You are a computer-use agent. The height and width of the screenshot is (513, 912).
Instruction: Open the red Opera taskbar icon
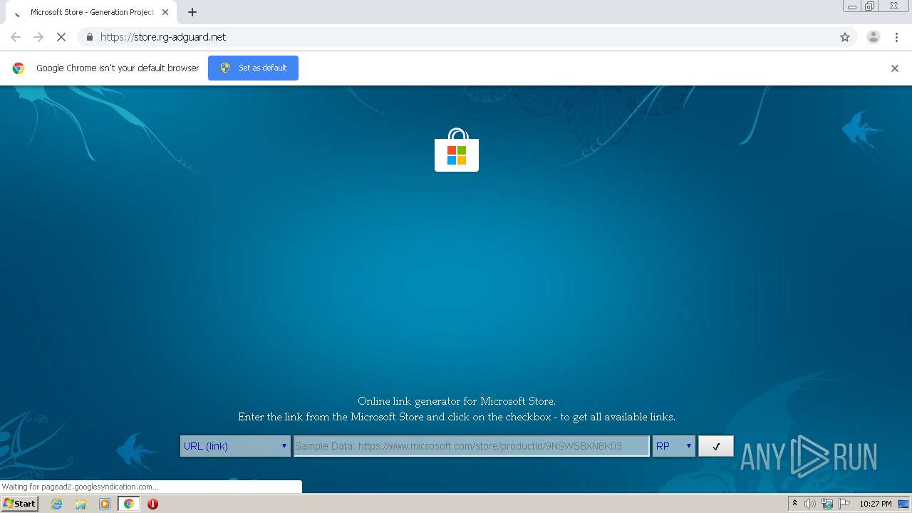152,504
